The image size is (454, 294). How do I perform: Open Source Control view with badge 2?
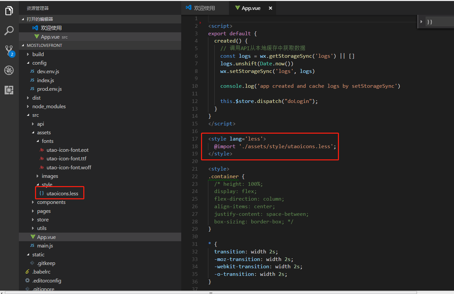(x=9, y=50)
